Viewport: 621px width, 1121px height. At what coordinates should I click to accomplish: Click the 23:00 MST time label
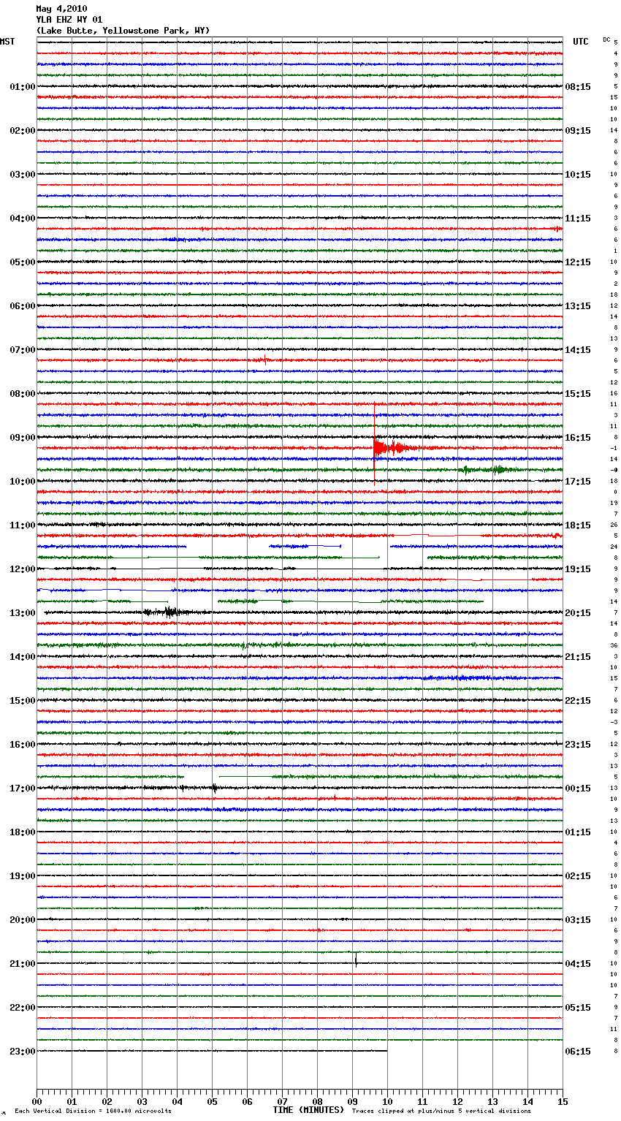click(22, 1052)
